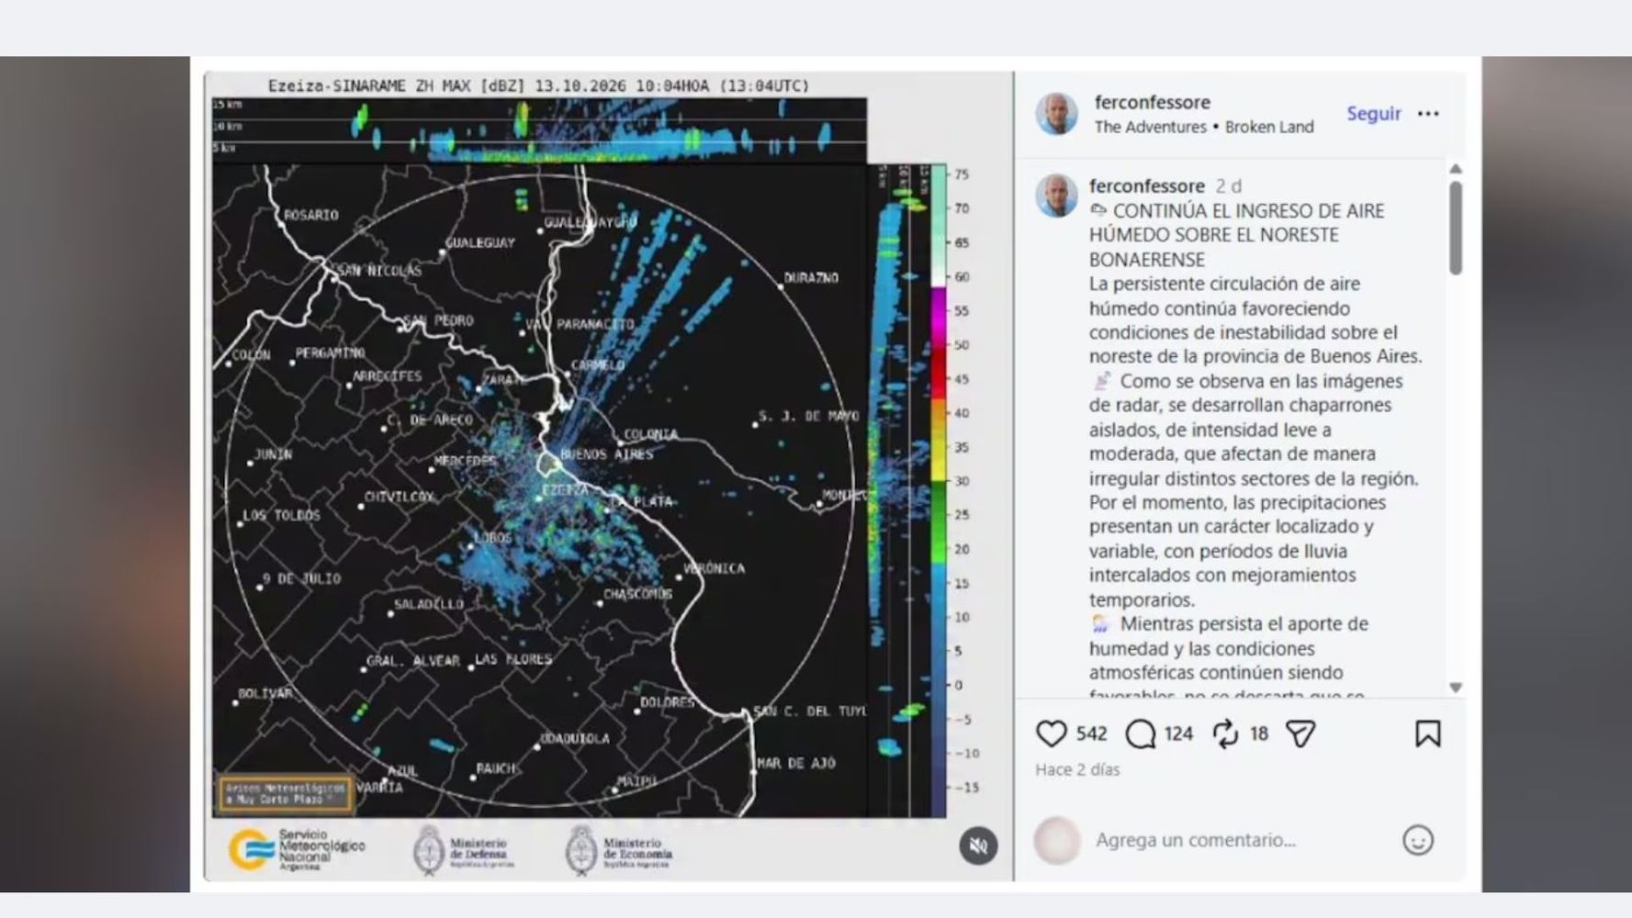Open the Broken Land audio link
Screen dimensions: 1632x918
pos(1269,127)
